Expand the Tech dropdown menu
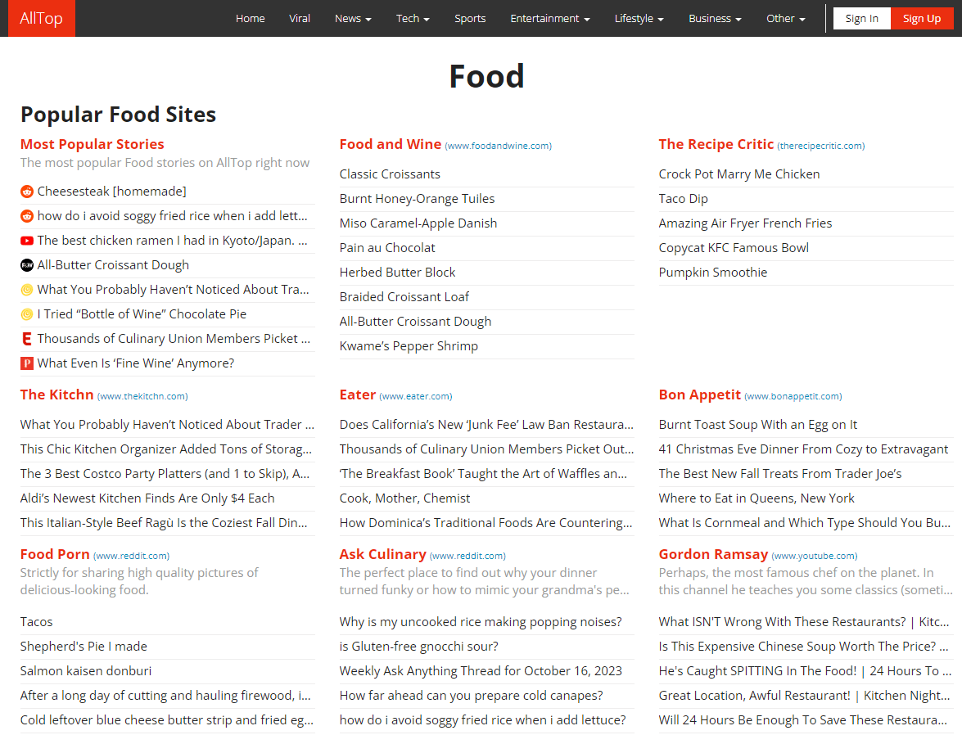 coord(413,18)
